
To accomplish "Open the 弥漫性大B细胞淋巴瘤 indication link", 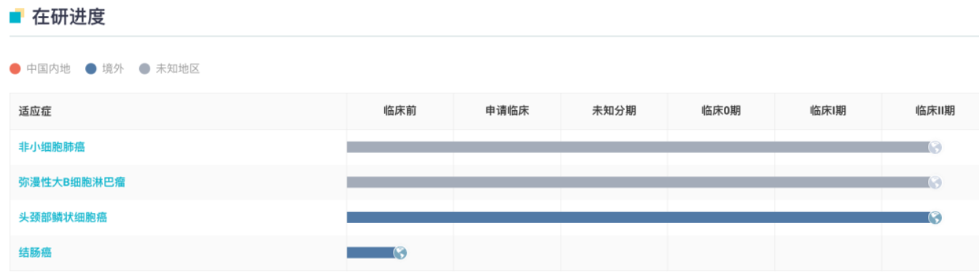I will 72,182.
